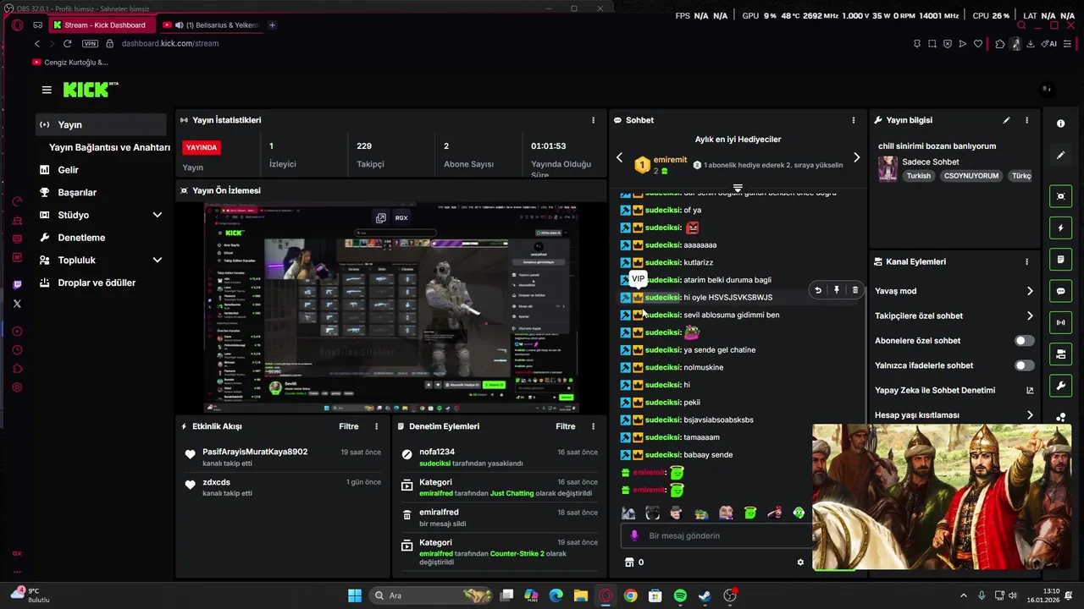Toggle Yalnızca ifadelerle sohbet switch
Image resolution: width=1084 pixels, height=609 pixels.
1024,365
